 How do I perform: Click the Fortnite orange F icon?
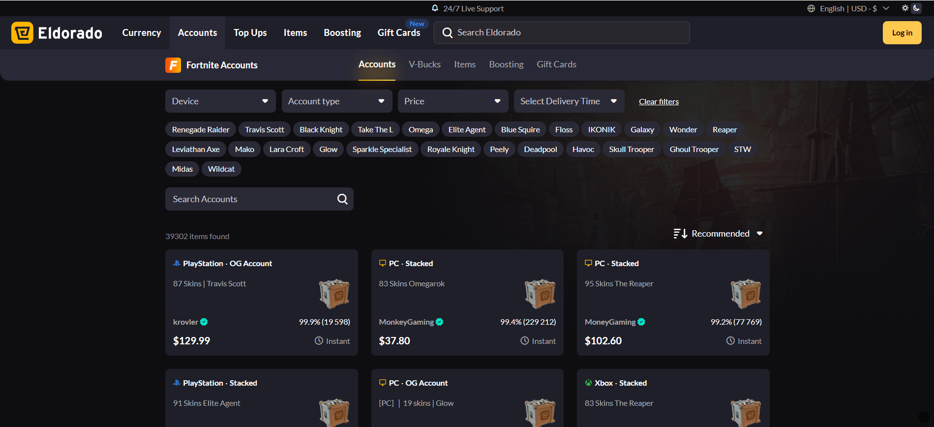173,65
